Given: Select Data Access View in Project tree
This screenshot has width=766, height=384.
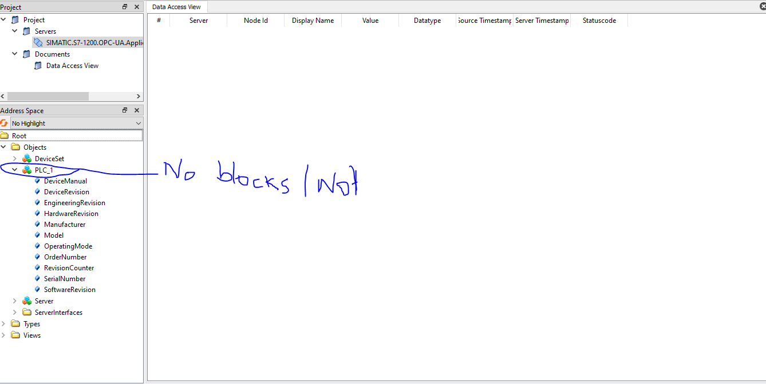Looking at the screenshot, I should coord(72,66).
